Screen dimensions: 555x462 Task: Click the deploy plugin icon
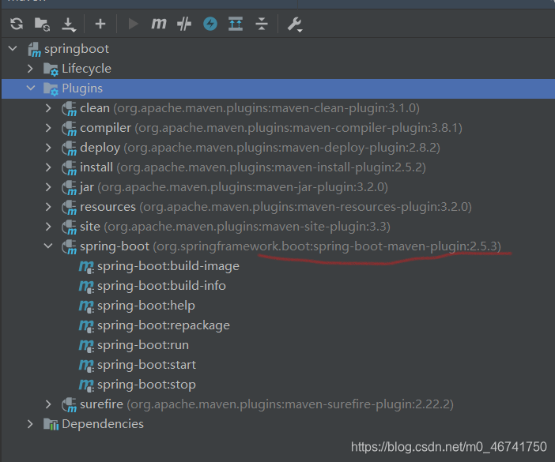(x=69, y=148)
